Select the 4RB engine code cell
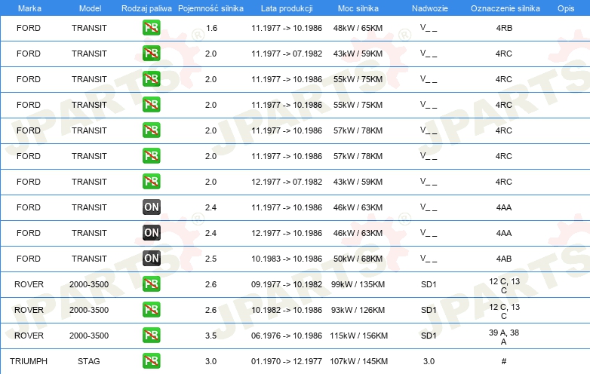Viewport: 590px width, 374px height. [504, 28]
